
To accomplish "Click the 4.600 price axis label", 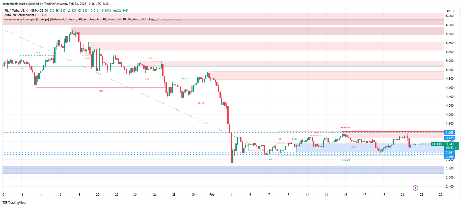I will (x=450, y=88).
